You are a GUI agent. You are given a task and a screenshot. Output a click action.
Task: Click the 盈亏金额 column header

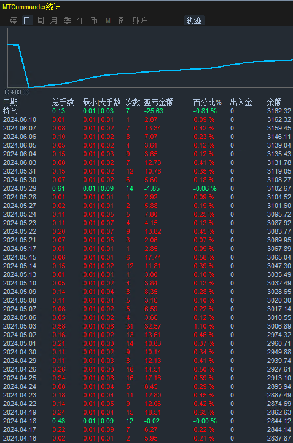point(158,102)
